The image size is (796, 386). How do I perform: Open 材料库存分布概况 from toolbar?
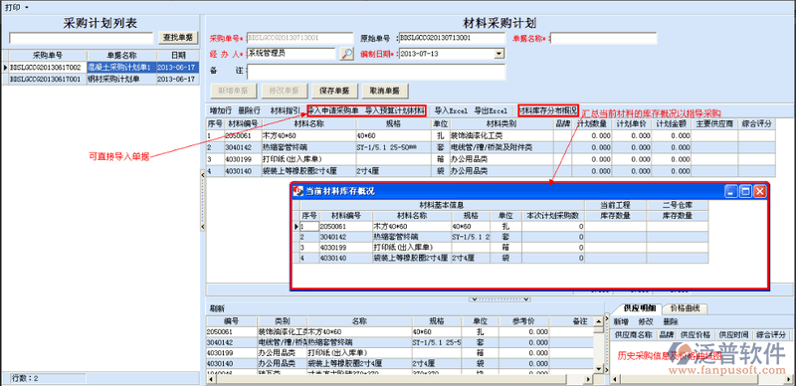click(x=548, y=110)
